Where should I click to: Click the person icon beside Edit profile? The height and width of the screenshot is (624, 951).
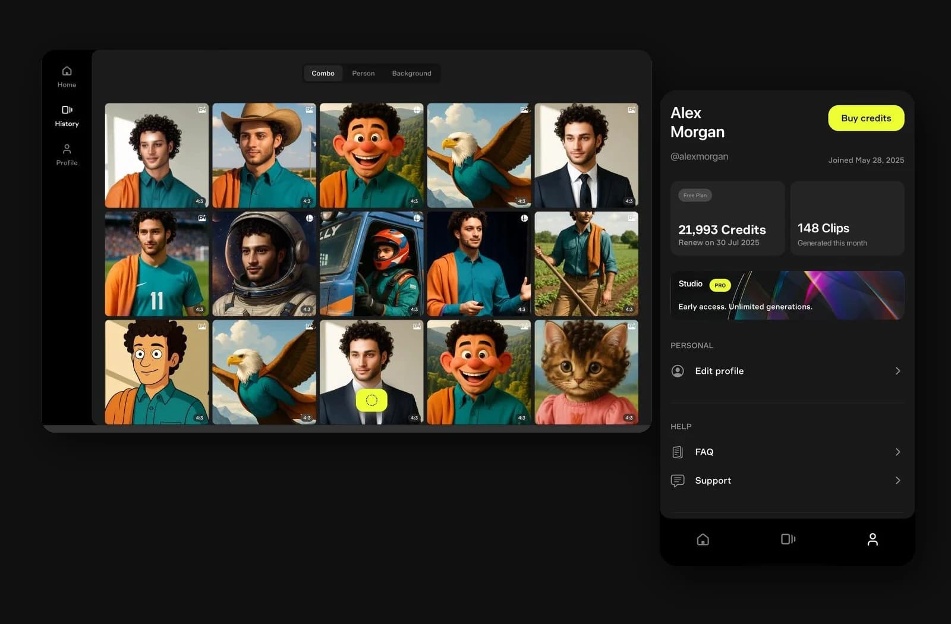(x=678, y=371)
